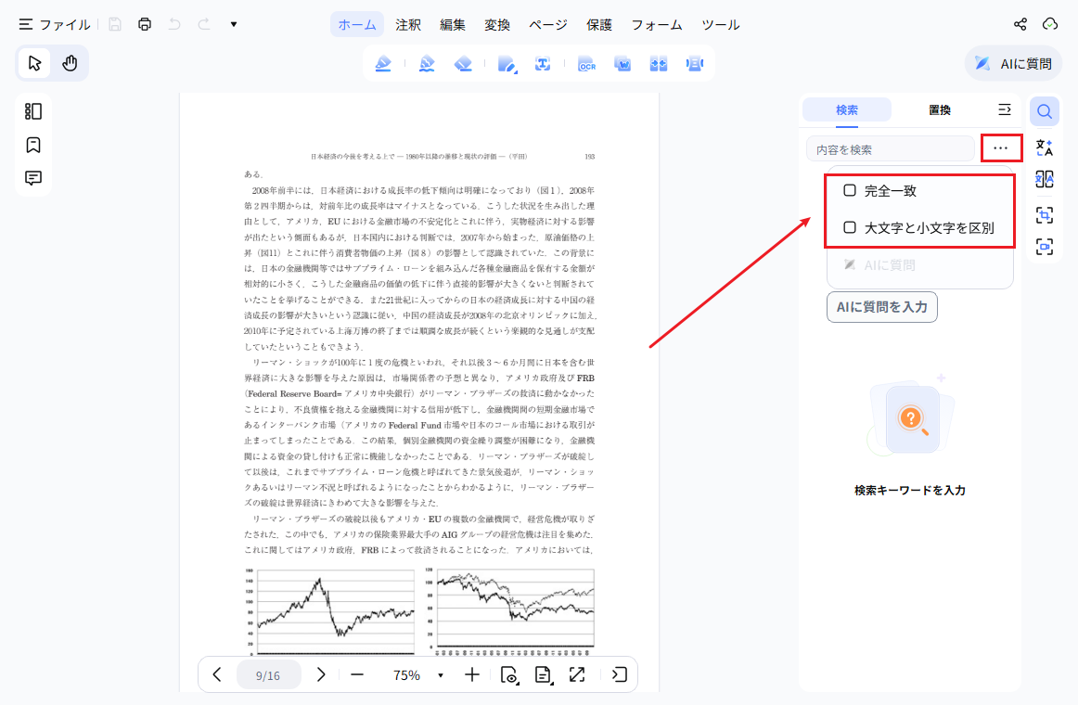Open the ページ tab
Image resolution: width=1078 pixels, height=705 pixels.
[548, 25]
